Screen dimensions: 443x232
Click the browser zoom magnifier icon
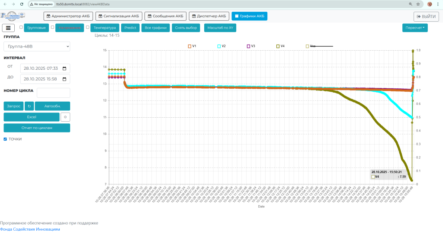[x=410, y=4]
